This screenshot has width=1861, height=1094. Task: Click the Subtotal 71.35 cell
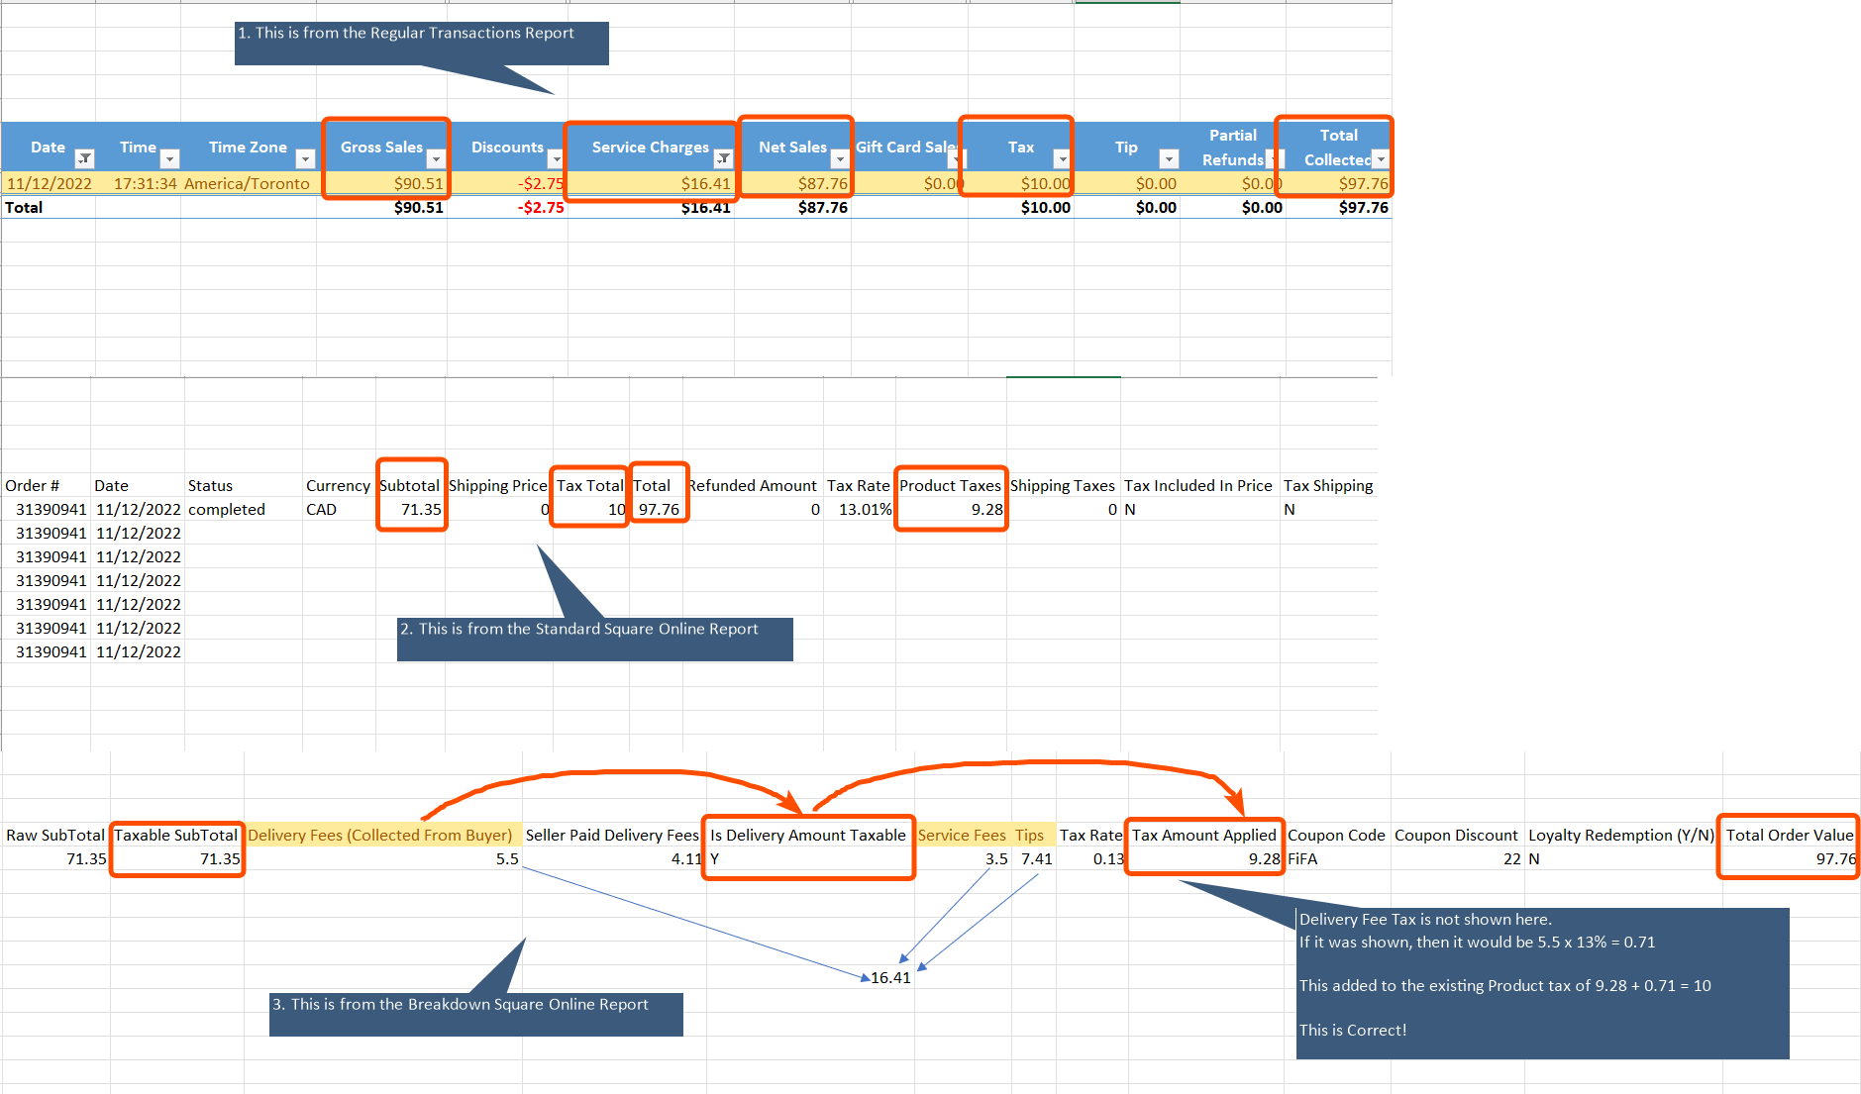[411, 509]
